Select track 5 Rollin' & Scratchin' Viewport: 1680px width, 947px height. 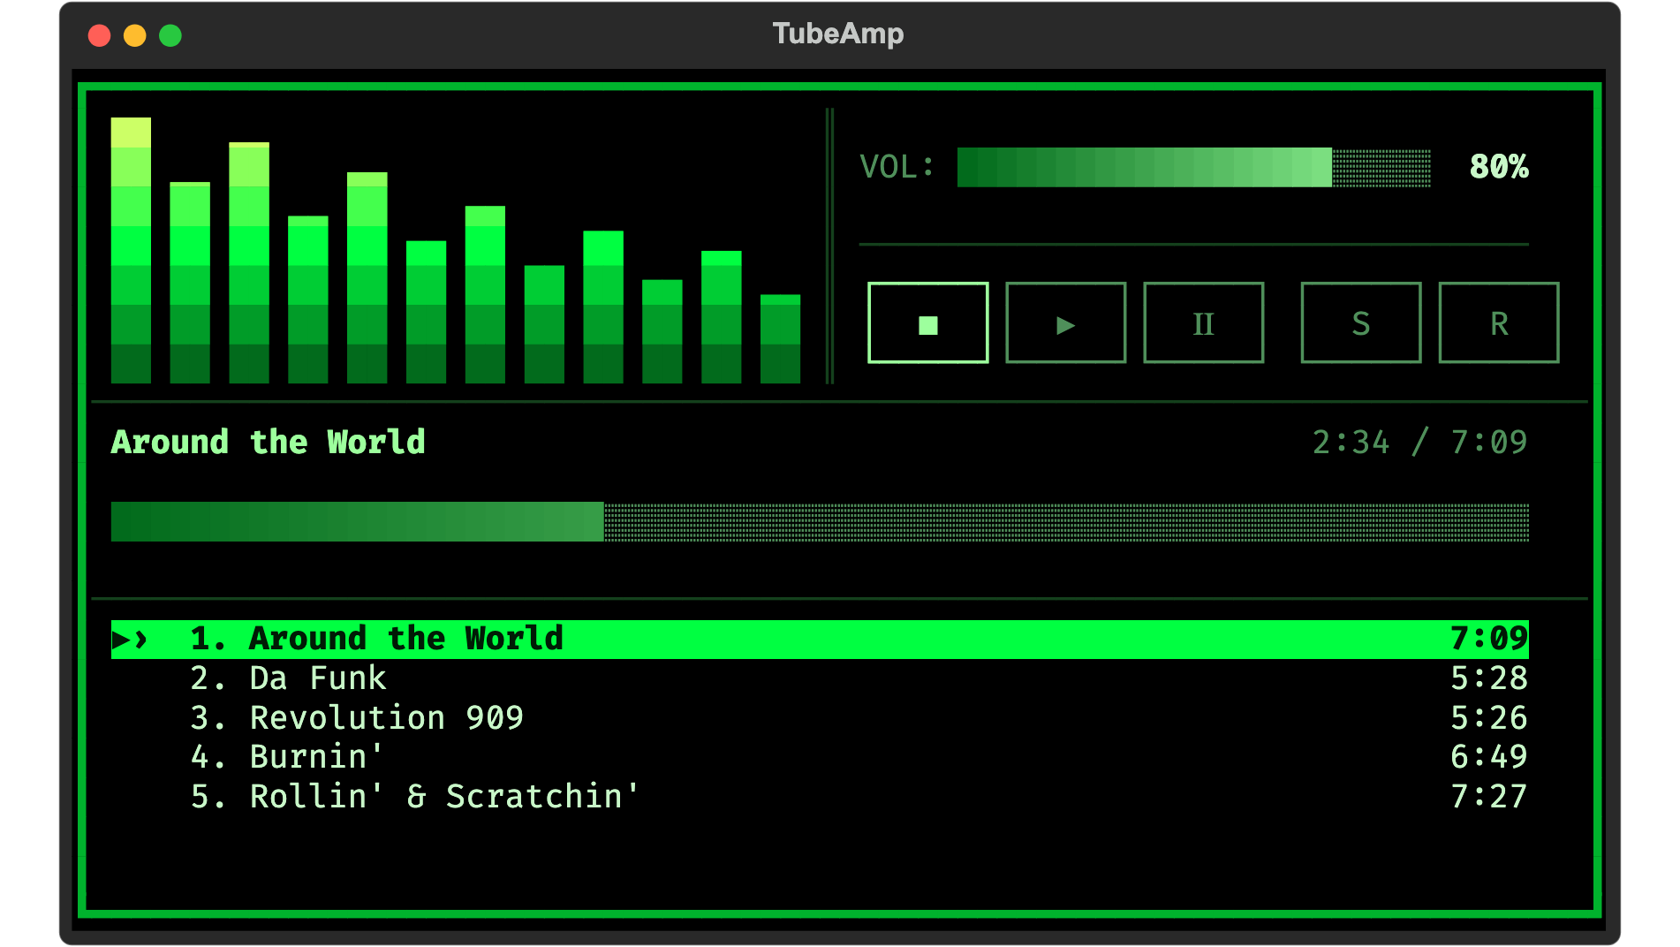(820, 797)
